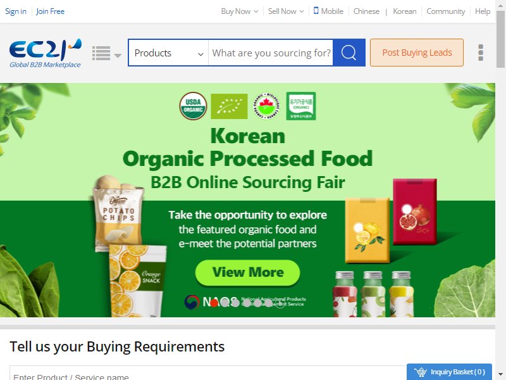Open the Community page

click(x=446, y=11)
